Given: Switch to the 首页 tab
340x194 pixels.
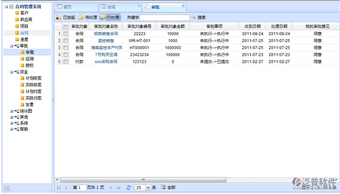Looking at the screenshot, I should pyautogui.click(x=76, y=7).
